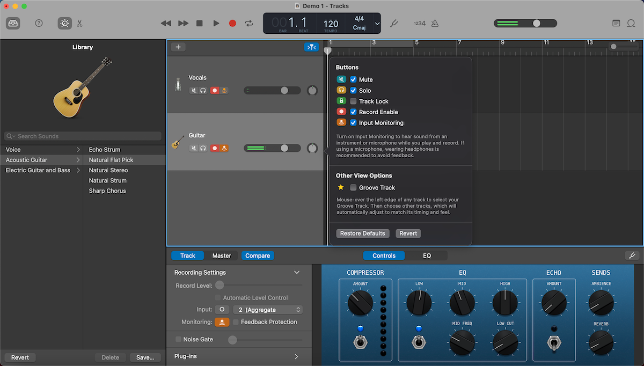The width and height of the screenshot is (644, 366).
Task: Switch to the EQ tab
Action: click(x=427, y=255)
